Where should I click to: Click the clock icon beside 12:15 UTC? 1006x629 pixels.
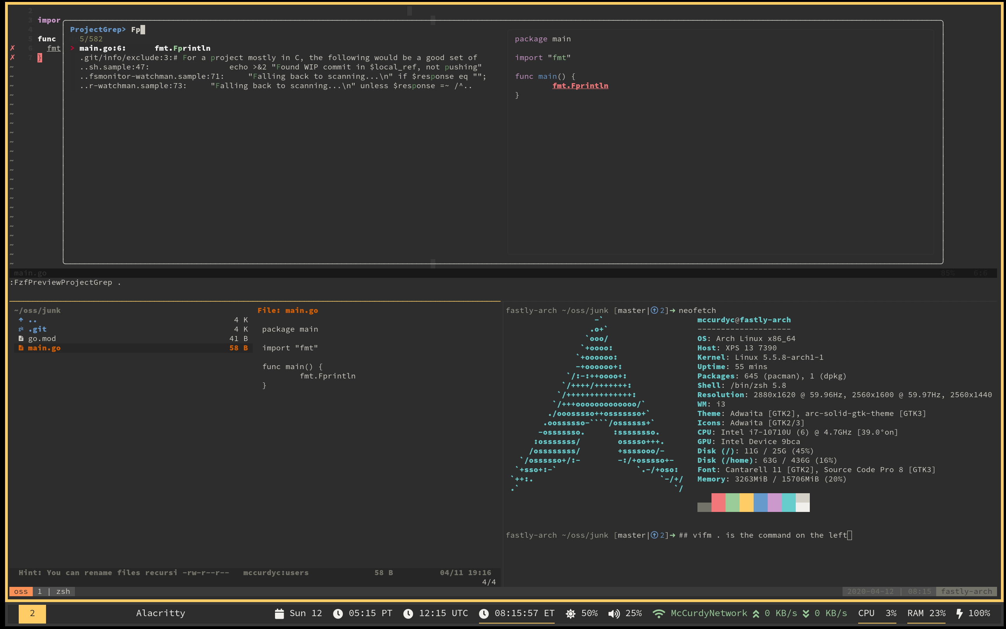(408, 614)
